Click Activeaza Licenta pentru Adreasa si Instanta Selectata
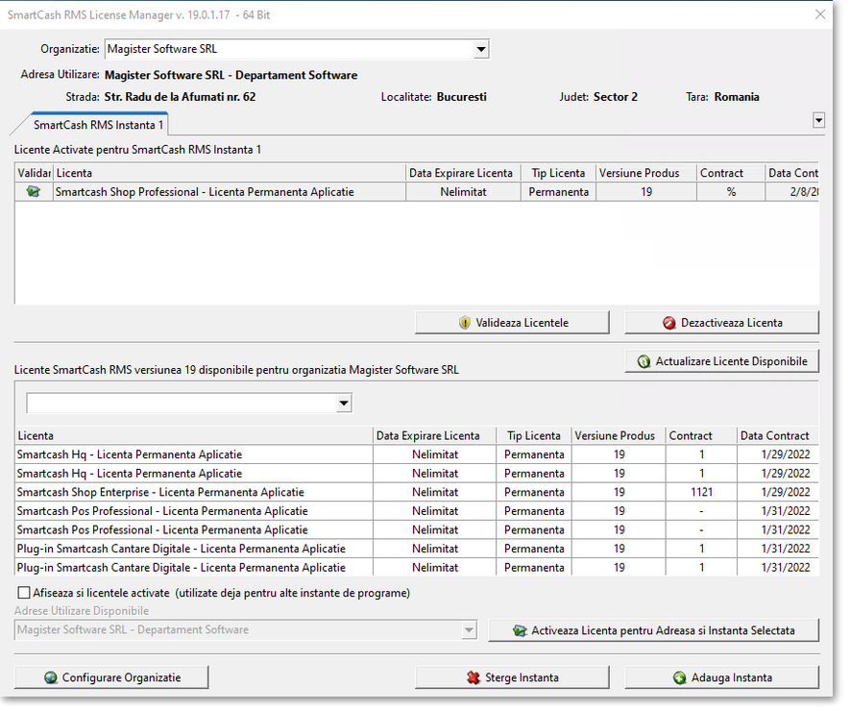 coord(653,630)
